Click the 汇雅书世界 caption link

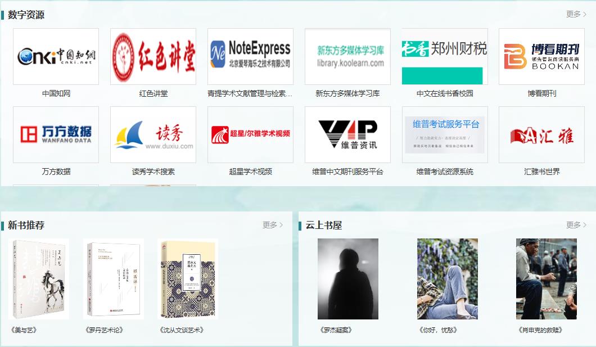[x=542, y=172]
